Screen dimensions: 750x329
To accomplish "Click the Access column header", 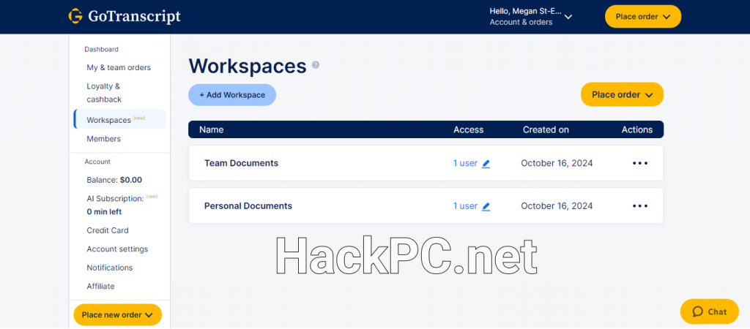I will (x=468, y=129).
